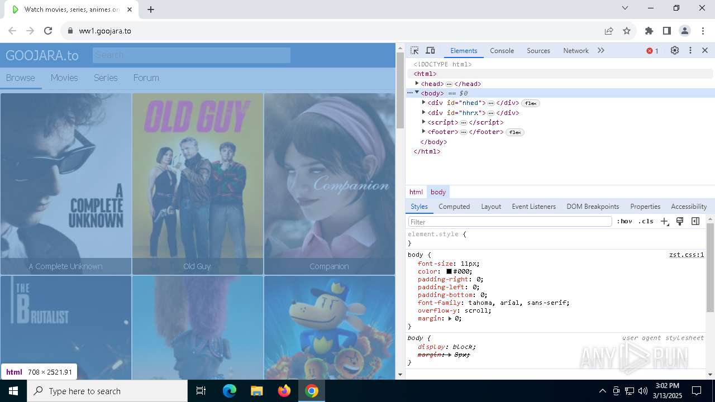
Task: Collapse the body element node
Action: [417, 93]
